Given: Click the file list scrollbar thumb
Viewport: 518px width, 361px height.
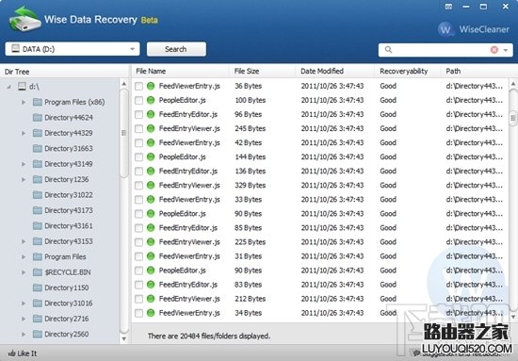Looking at the screenshot, I should tap(513, 118).
